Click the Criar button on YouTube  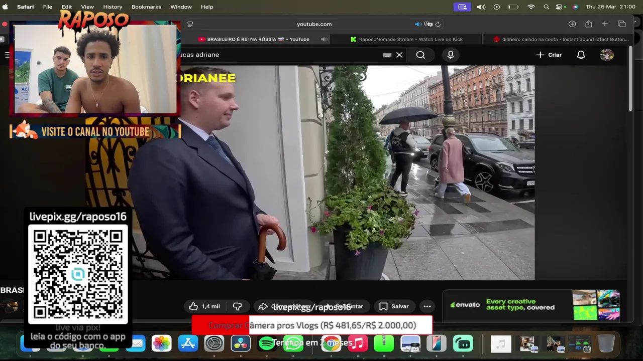549,55
